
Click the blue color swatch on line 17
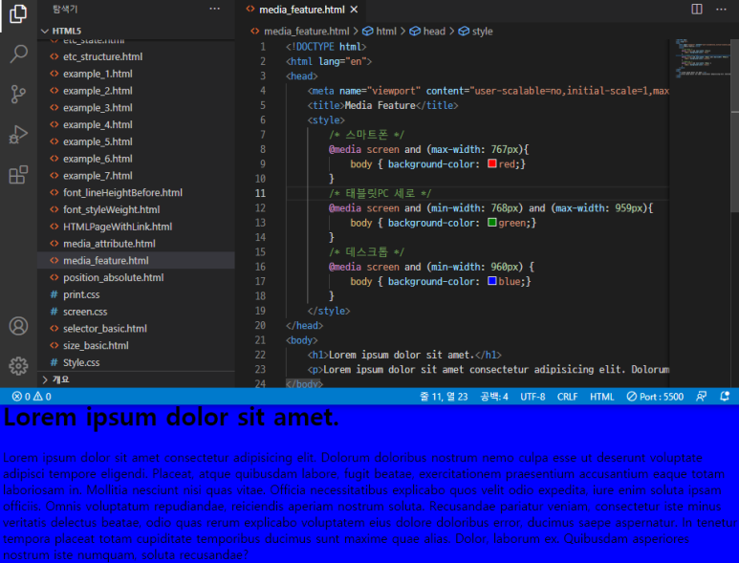tap(492, 281)
